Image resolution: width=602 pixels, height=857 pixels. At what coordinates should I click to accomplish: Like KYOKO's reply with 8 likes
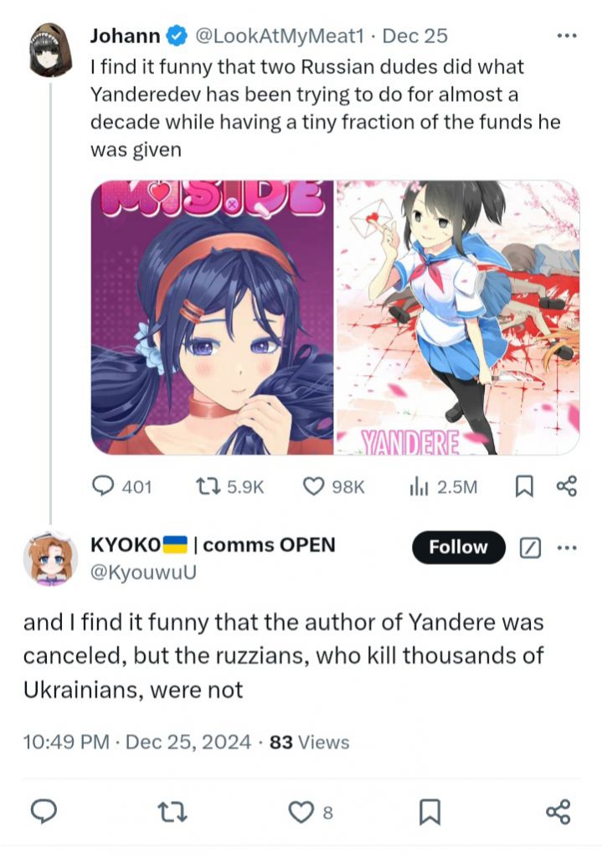[310, 812]
